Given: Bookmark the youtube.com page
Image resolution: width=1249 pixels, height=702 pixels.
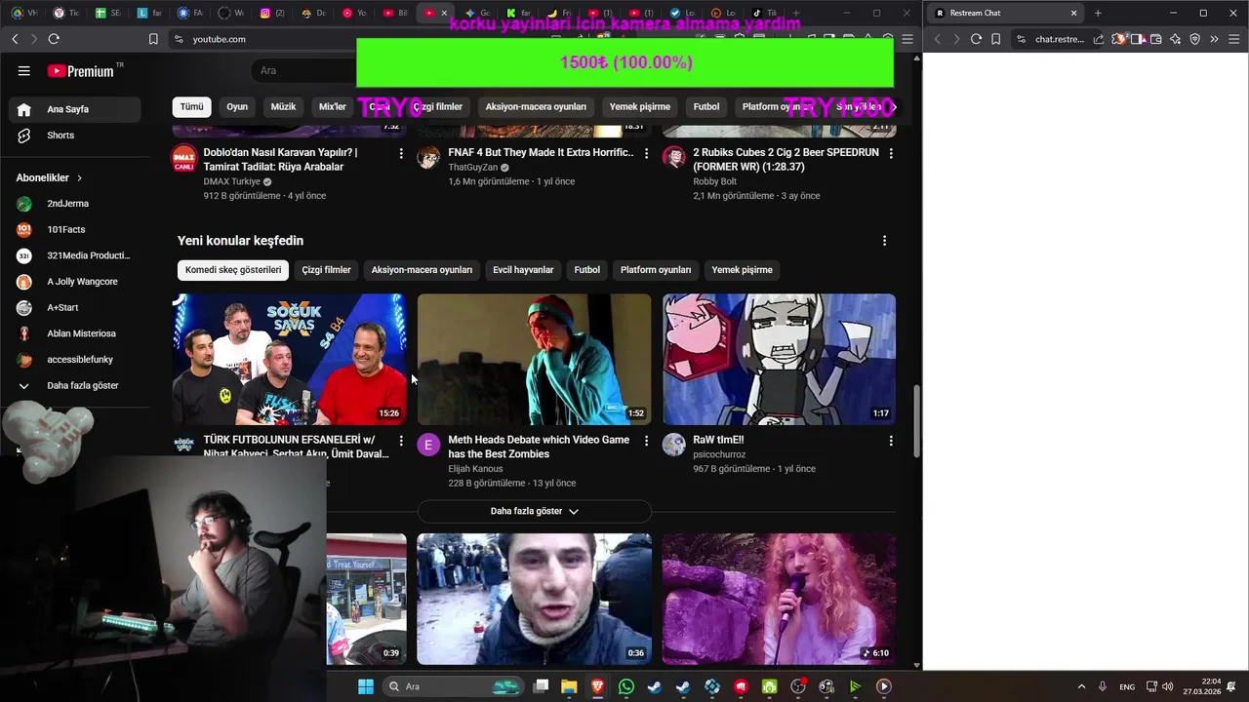Looking at the screenshot, I should 153,39.
